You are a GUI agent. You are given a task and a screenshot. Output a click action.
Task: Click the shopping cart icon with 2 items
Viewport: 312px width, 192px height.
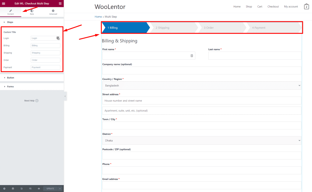tap(306, 7)
